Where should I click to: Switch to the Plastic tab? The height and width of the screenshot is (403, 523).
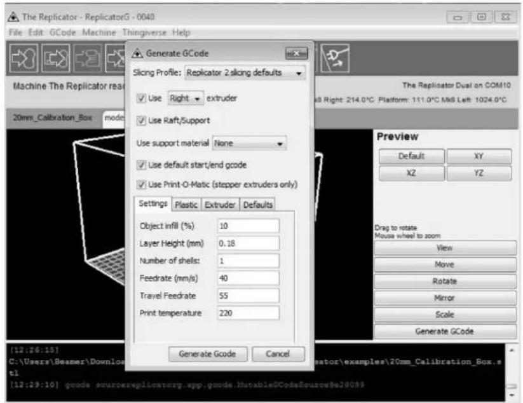[x=186, y=205]
